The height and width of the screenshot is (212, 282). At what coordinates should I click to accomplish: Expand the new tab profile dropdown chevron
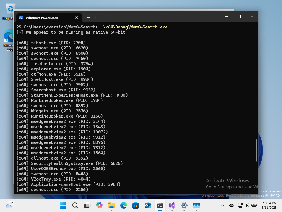coord(96,17)
